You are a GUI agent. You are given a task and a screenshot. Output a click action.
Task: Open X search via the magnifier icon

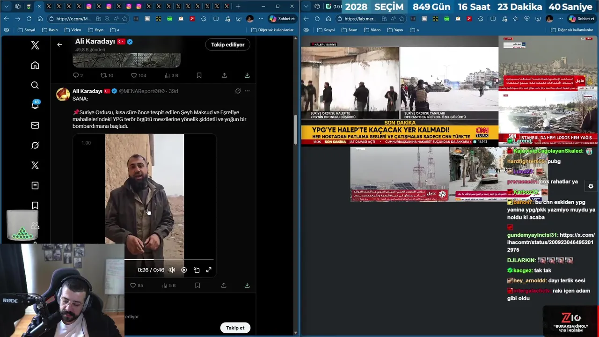pos(35,85)
